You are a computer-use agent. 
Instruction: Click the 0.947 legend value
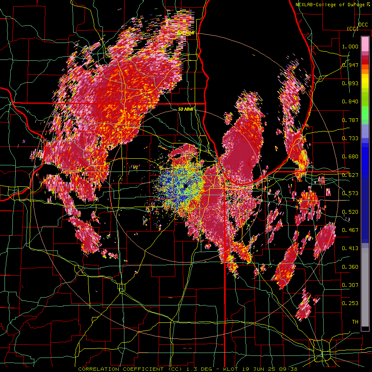click(350, 65)
